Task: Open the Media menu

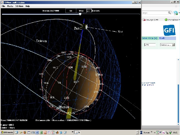Action: pos(10,6)
